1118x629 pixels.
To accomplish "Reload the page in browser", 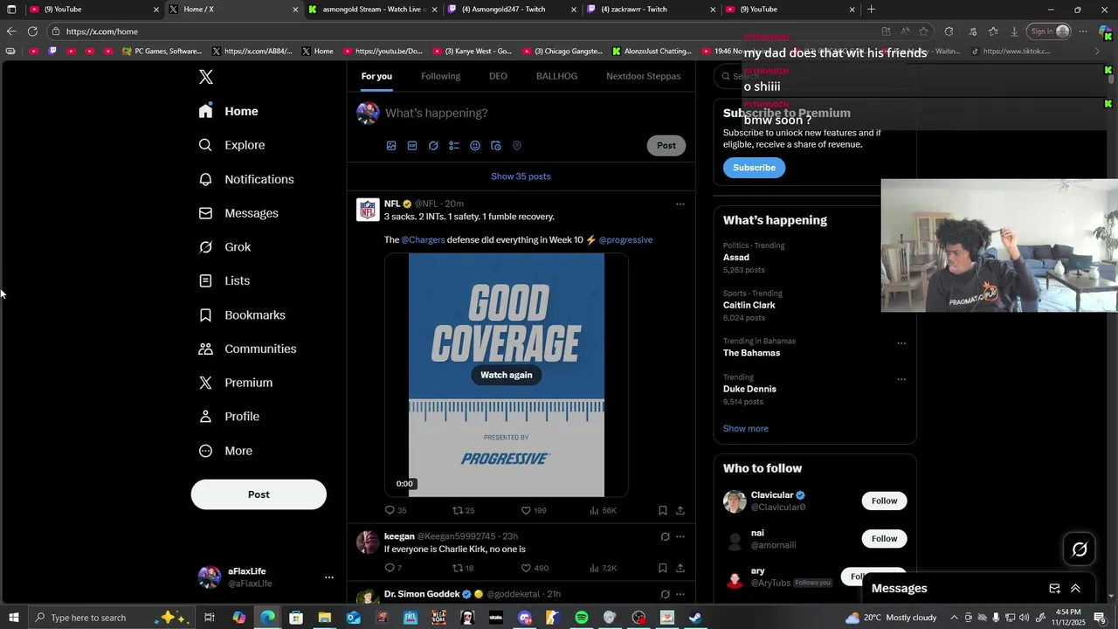I will pyautogui.click(x=32, y=31).
